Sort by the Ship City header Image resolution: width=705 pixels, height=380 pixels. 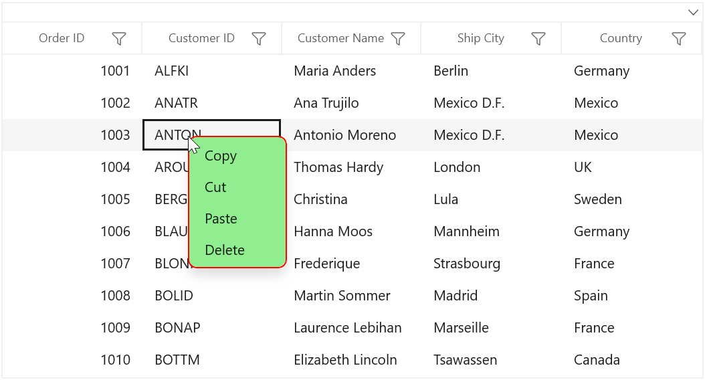tap(481, 38)
